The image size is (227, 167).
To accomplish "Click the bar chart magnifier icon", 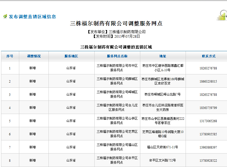I will point(222,15).
